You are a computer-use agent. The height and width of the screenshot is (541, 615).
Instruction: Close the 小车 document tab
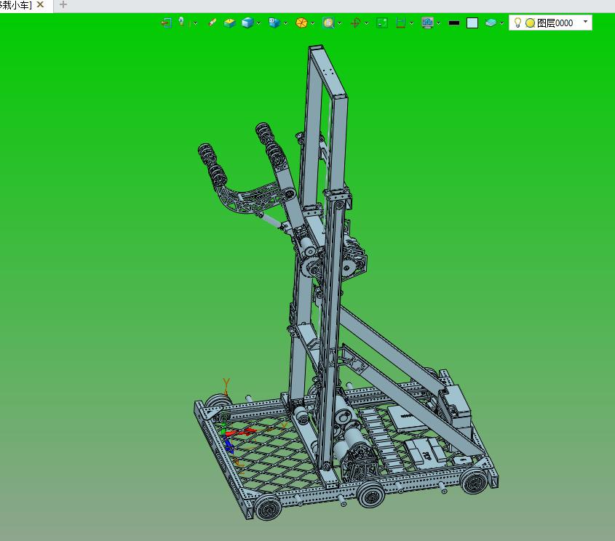coord(40,4)
